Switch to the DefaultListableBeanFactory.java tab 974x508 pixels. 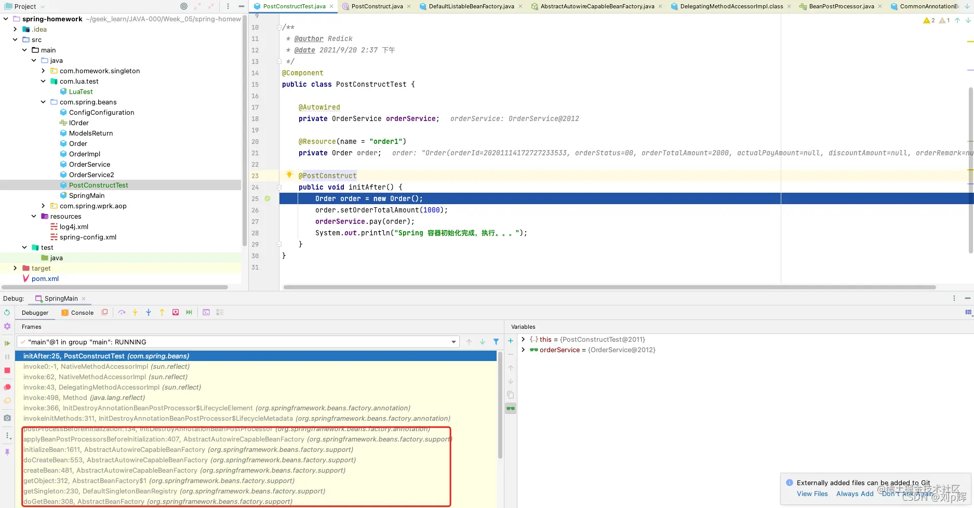[471, 6]
